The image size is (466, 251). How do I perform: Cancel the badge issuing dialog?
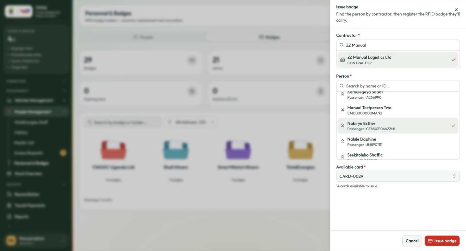pos(412,241)
